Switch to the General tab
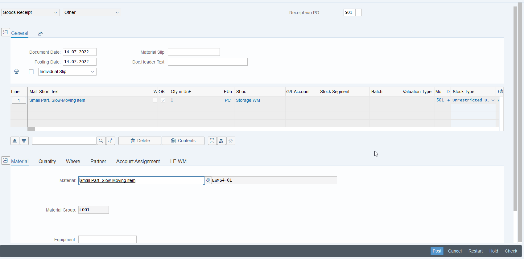Image resolution: width=524 pixels, height=259 pixels. click(x=20, y=33)
